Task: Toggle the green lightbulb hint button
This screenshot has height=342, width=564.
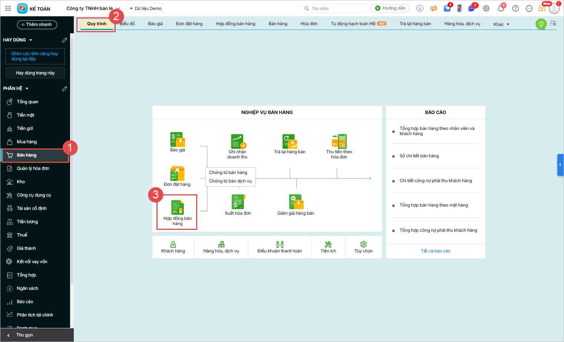Action: (x=541, y=24)
